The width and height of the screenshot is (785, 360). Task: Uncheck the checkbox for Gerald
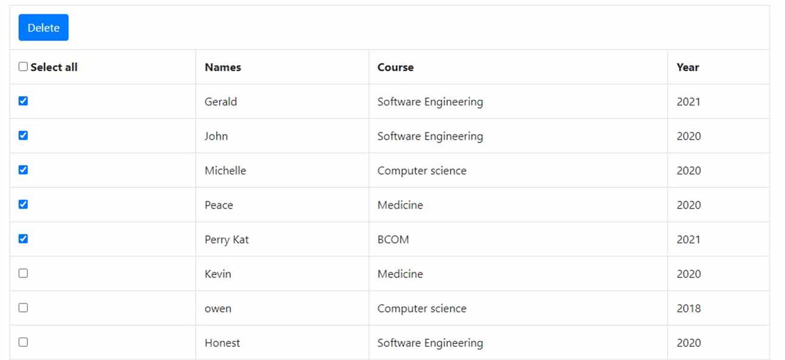pyautogui.click(x=23, y=101)
